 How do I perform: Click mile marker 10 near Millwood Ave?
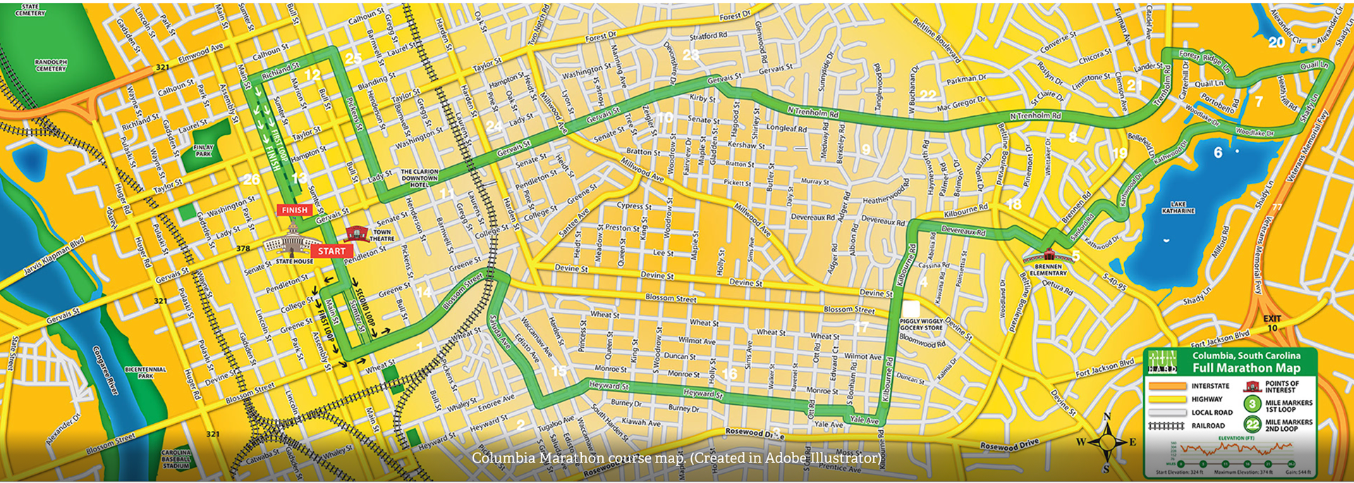(x=665, y=118)
